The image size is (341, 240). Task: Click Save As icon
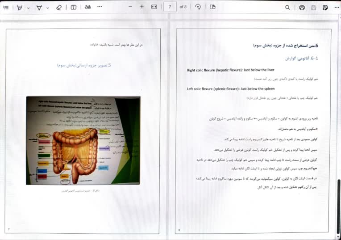(325, 8)
